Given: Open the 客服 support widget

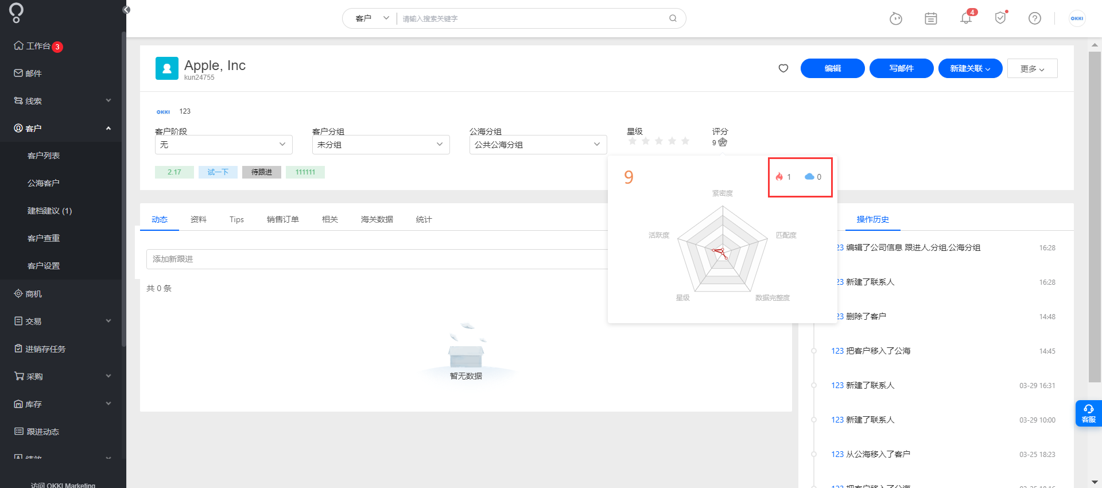Looking at the screenshot, I should coord(1088,413).
